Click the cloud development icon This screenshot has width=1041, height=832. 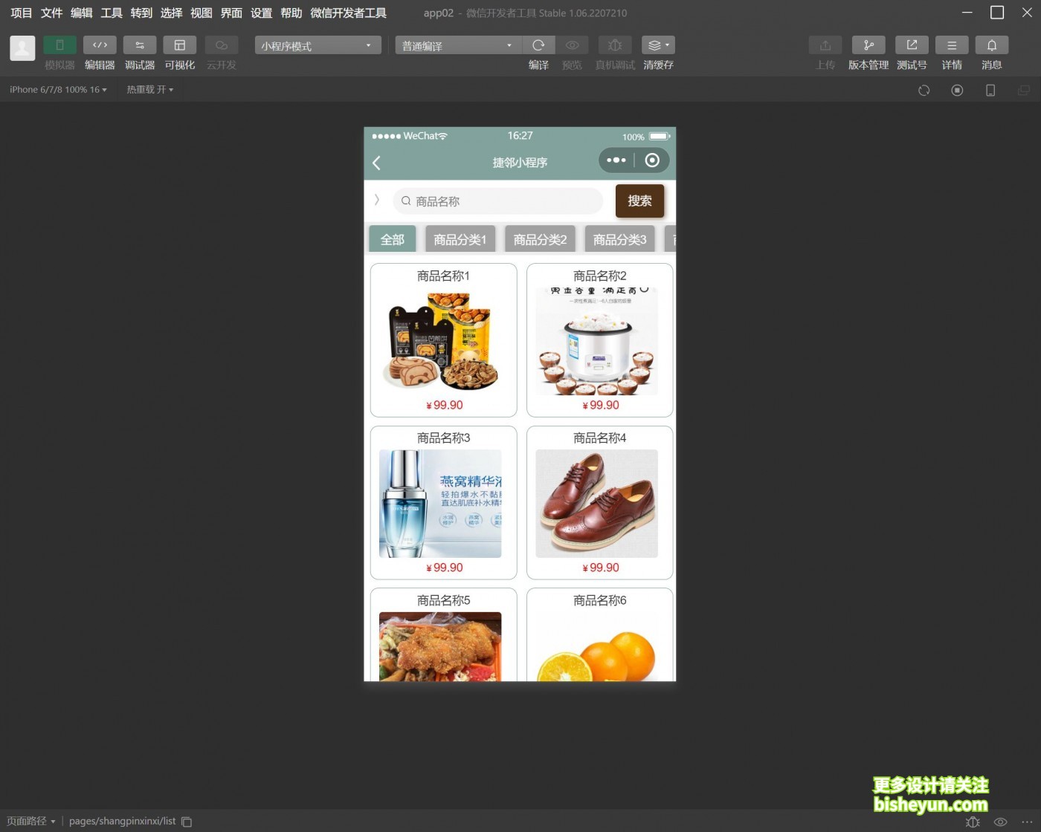click(x=222, y=45)
